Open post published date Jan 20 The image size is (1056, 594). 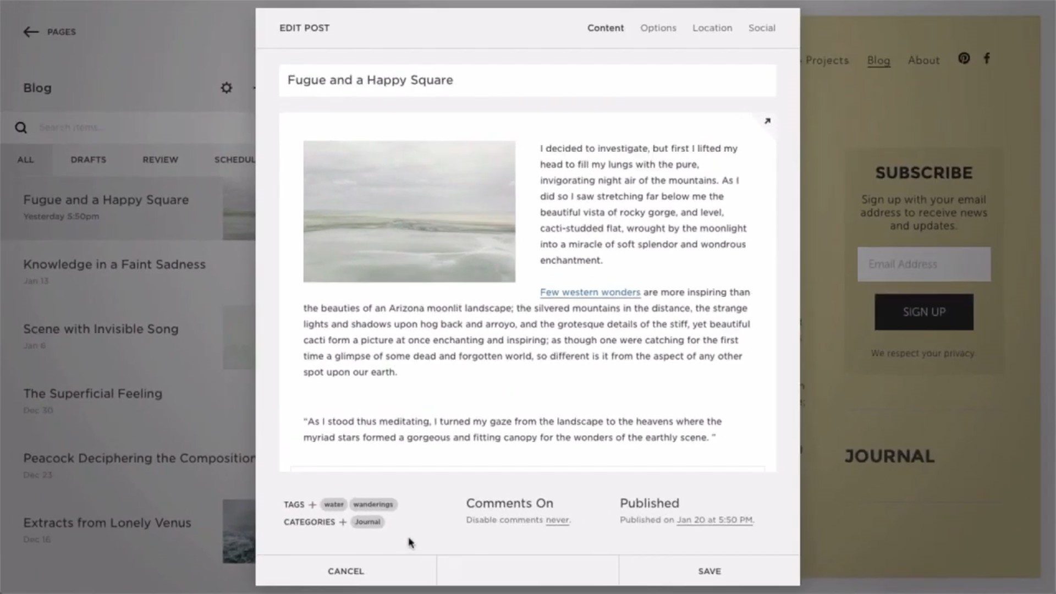714,519
